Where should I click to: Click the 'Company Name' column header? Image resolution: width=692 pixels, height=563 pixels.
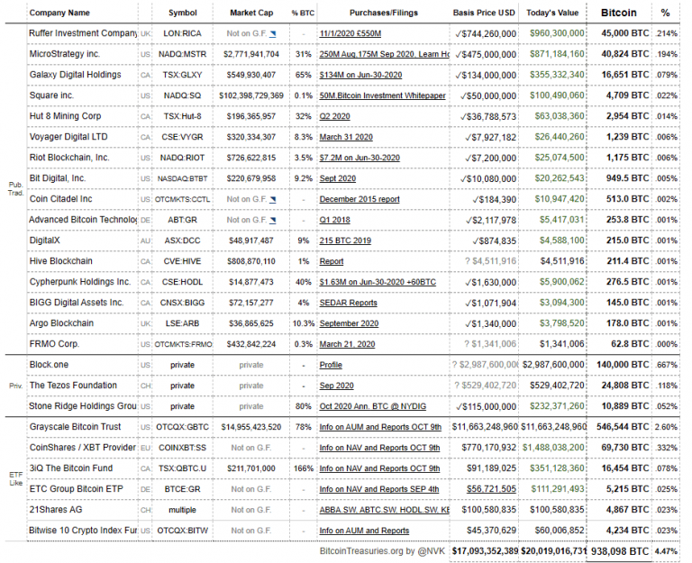click(x=59, y=14)
